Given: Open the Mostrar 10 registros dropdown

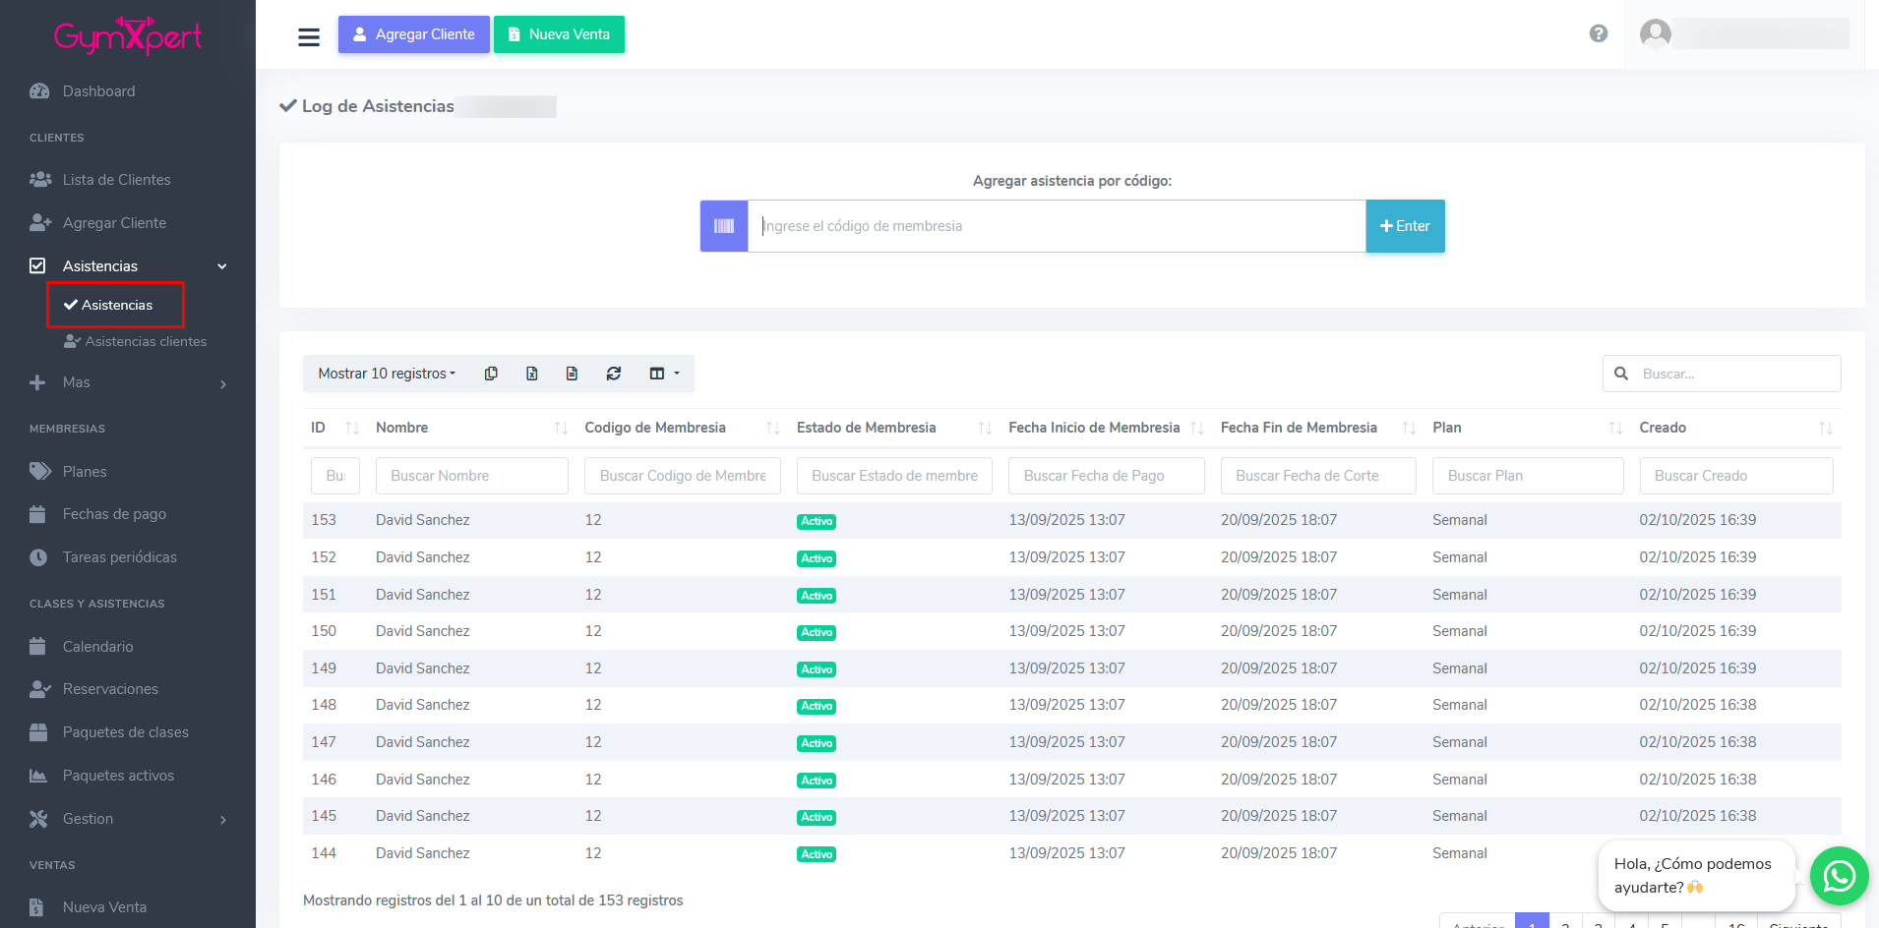Looking at the screenshot, I should tap(387, 374).
